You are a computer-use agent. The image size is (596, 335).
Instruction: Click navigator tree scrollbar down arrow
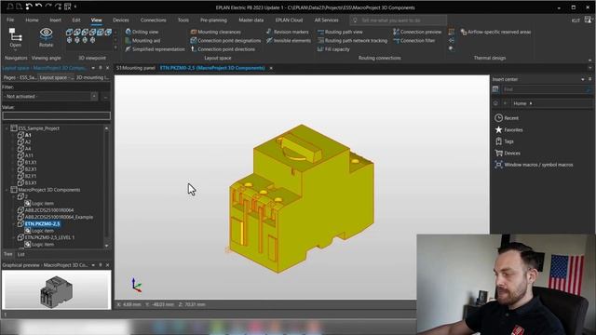point(106,246)
